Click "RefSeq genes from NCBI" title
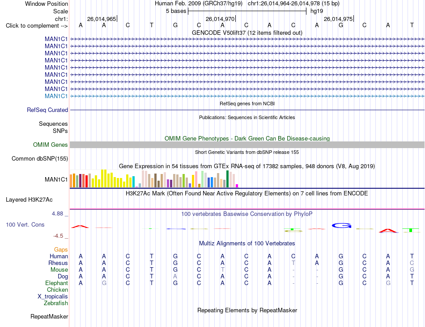The image size is (425, 327). click(247, 103)
